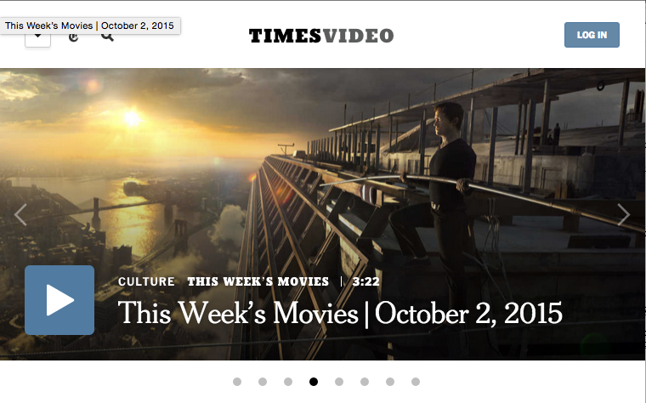Select the second carousel dot

tap(263, 382)
